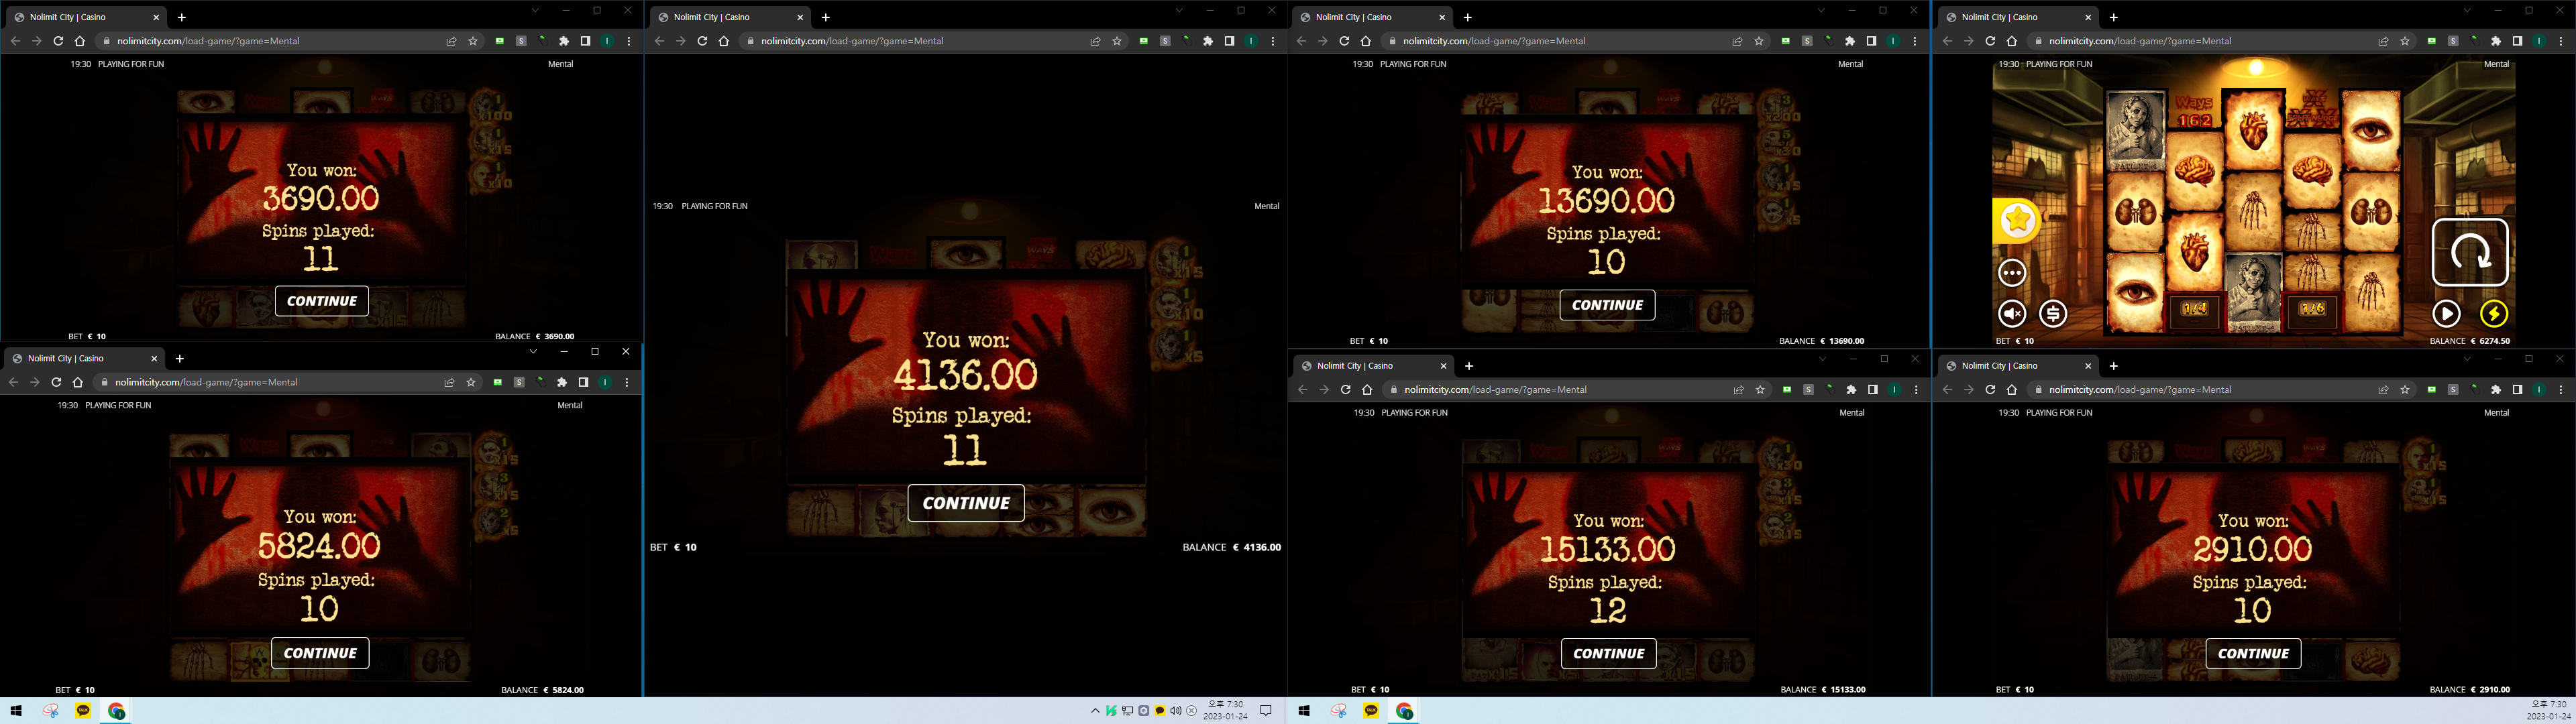
Task: Open tab search chevron in 3690.00 win window
Action: [x=535, y=11]
